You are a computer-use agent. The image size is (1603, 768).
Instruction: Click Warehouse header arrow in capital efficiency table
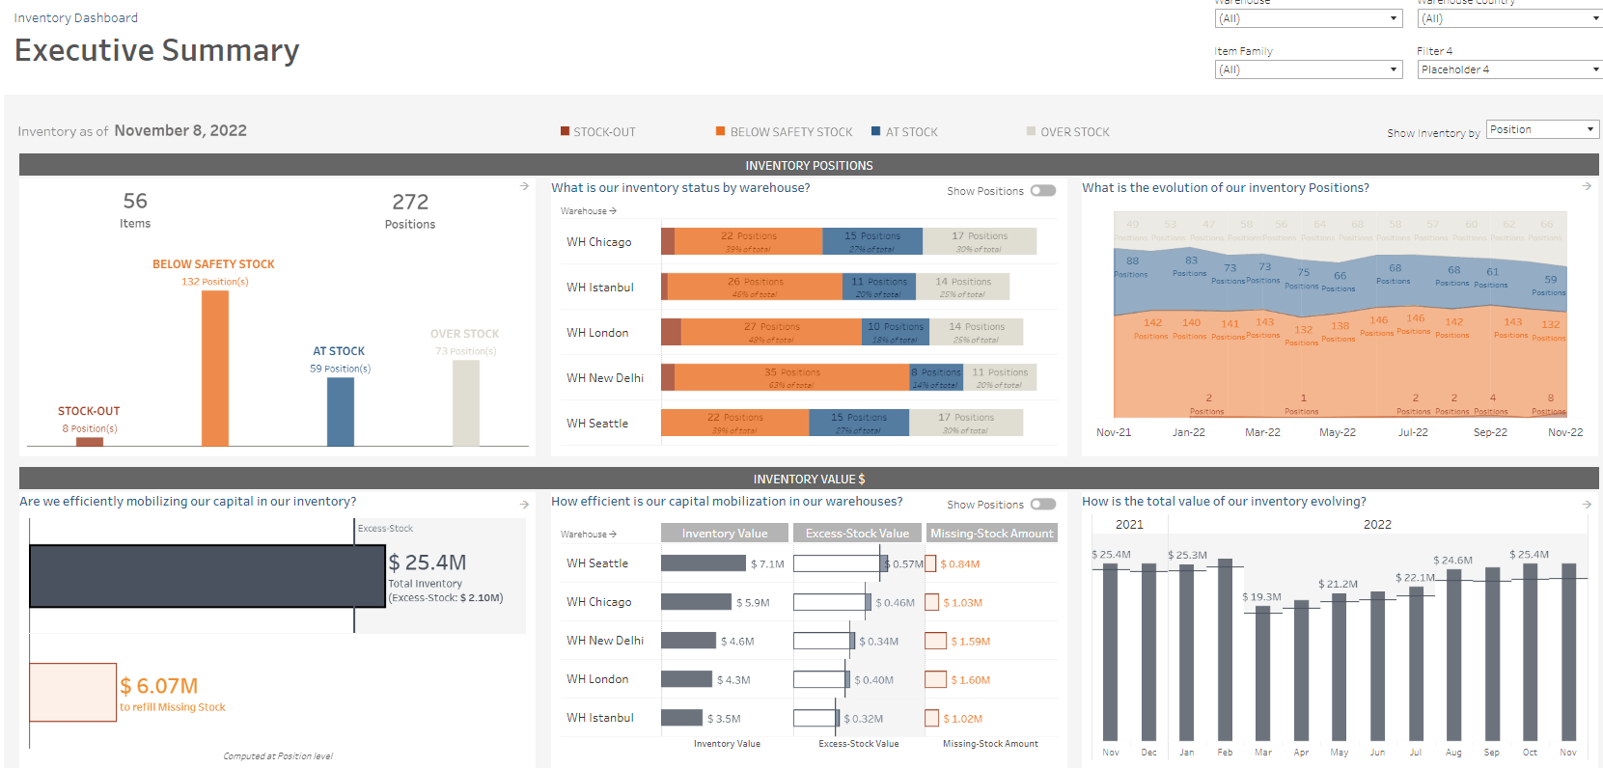coord(613,535)
